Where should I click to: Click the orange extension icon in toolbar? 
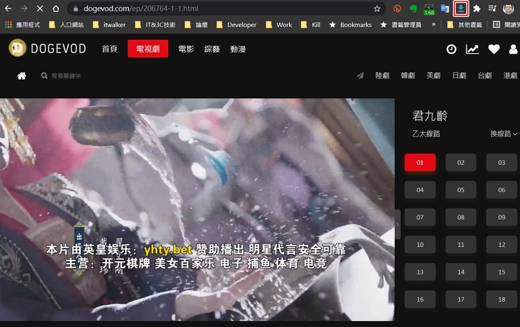(x=397, y=8)
